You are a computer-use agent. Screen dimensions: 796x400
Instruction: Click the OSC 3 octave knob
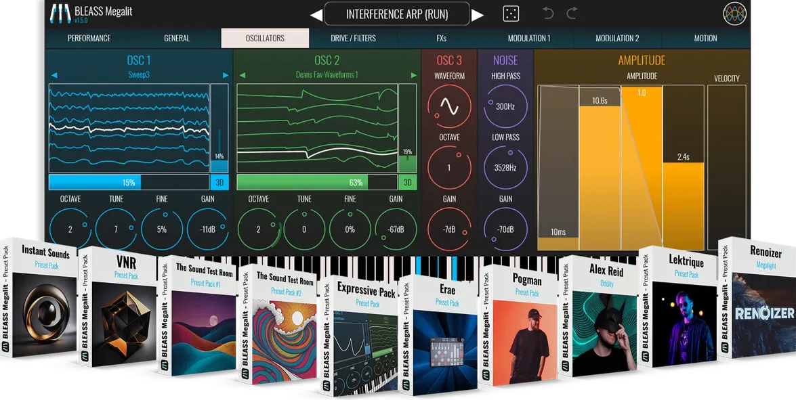click(449, 168)
